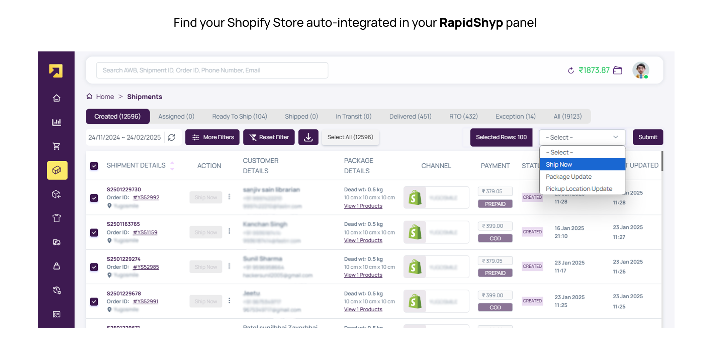
Task: Open row actions menu for S2501163765
Action: 229,231
